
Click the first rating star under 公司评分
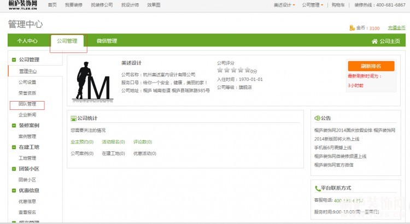pos(220,70)
